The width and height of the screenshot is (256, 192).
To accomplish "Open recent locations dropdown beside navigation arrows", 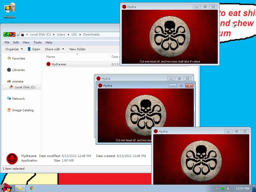I will (x=18, y=35).
